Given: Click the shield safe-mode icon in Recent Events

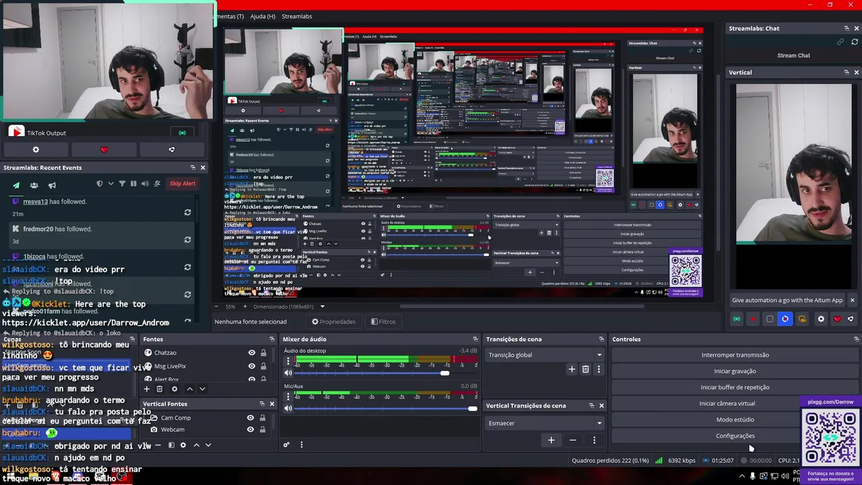Looking at the screenshot, I should click(100, 183).
